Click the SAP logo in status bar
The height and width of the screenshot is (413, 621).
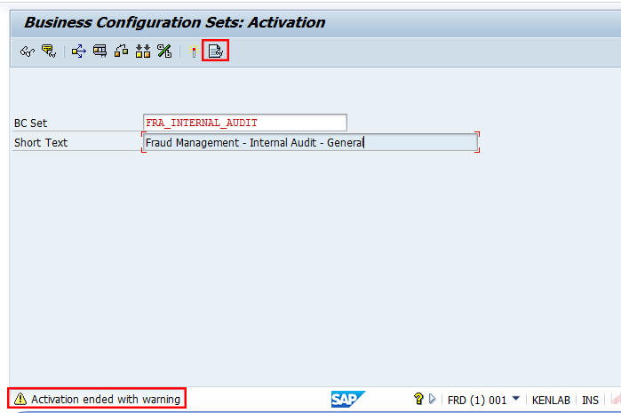point(347,399)
